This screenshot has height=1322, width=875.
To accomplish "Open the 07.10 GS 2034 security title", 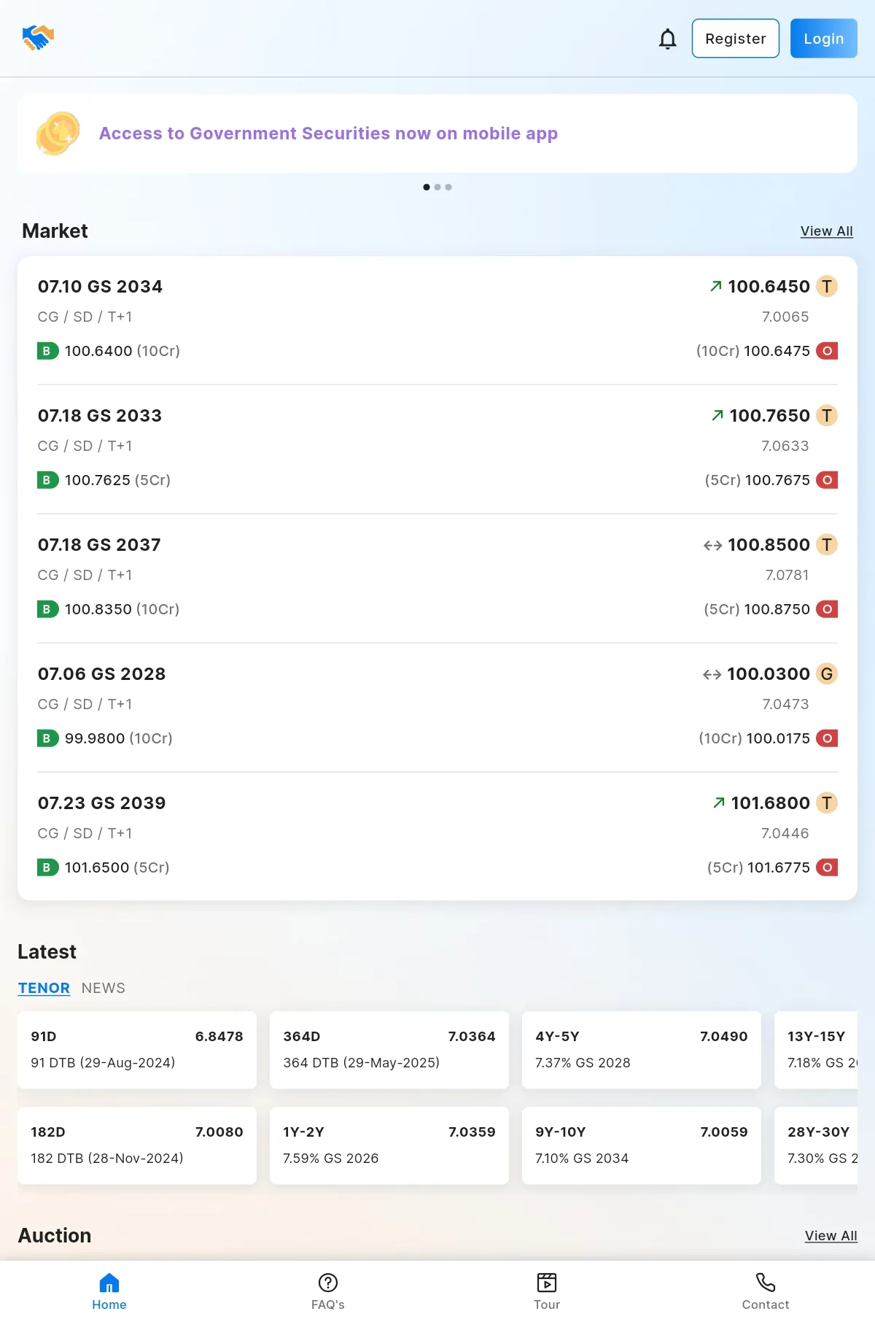I will tap(100, 287).
